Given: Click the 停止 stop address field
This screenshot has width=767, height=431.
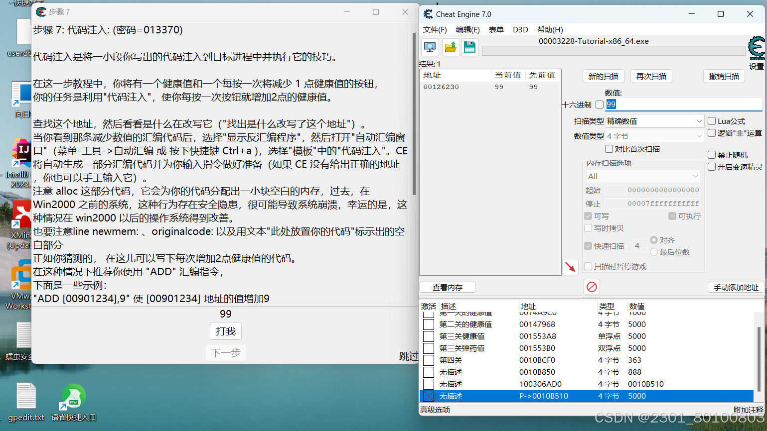Looking at the screenshot, I should (x=652, y=204).
